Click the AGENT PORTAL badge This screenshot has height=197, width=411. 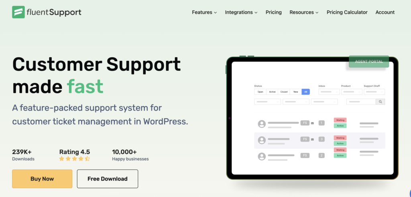tap(369, 62)
